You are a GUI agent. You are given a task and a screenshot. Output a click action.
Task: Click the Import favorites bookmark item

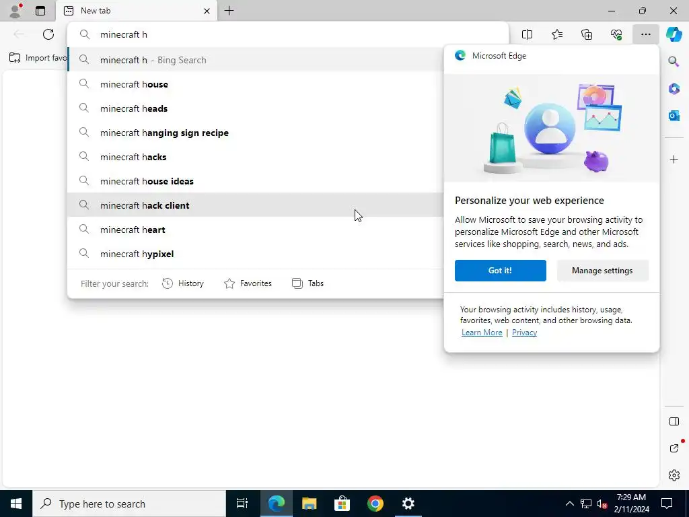tap(38, 58)
